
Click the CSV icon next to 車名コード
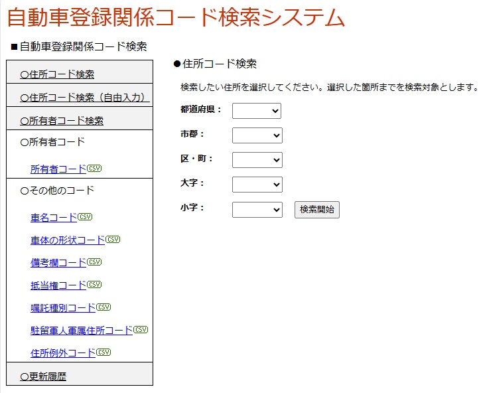(85, 217)
